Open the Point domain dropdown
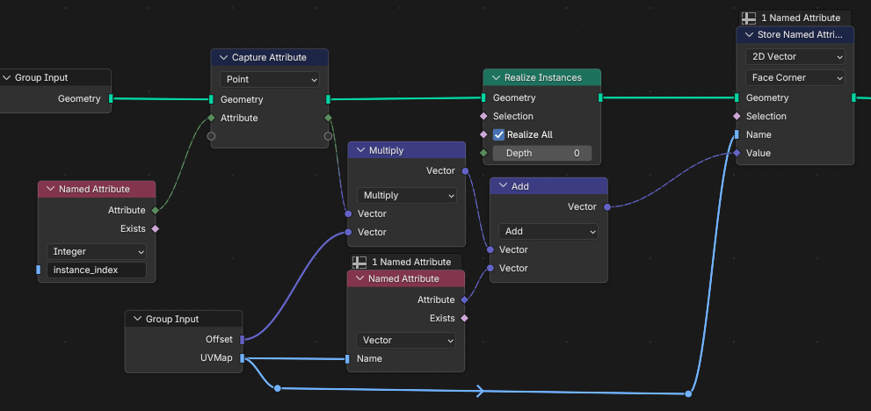Viewport: 871px width, 411px height. [x=270, y=80]
